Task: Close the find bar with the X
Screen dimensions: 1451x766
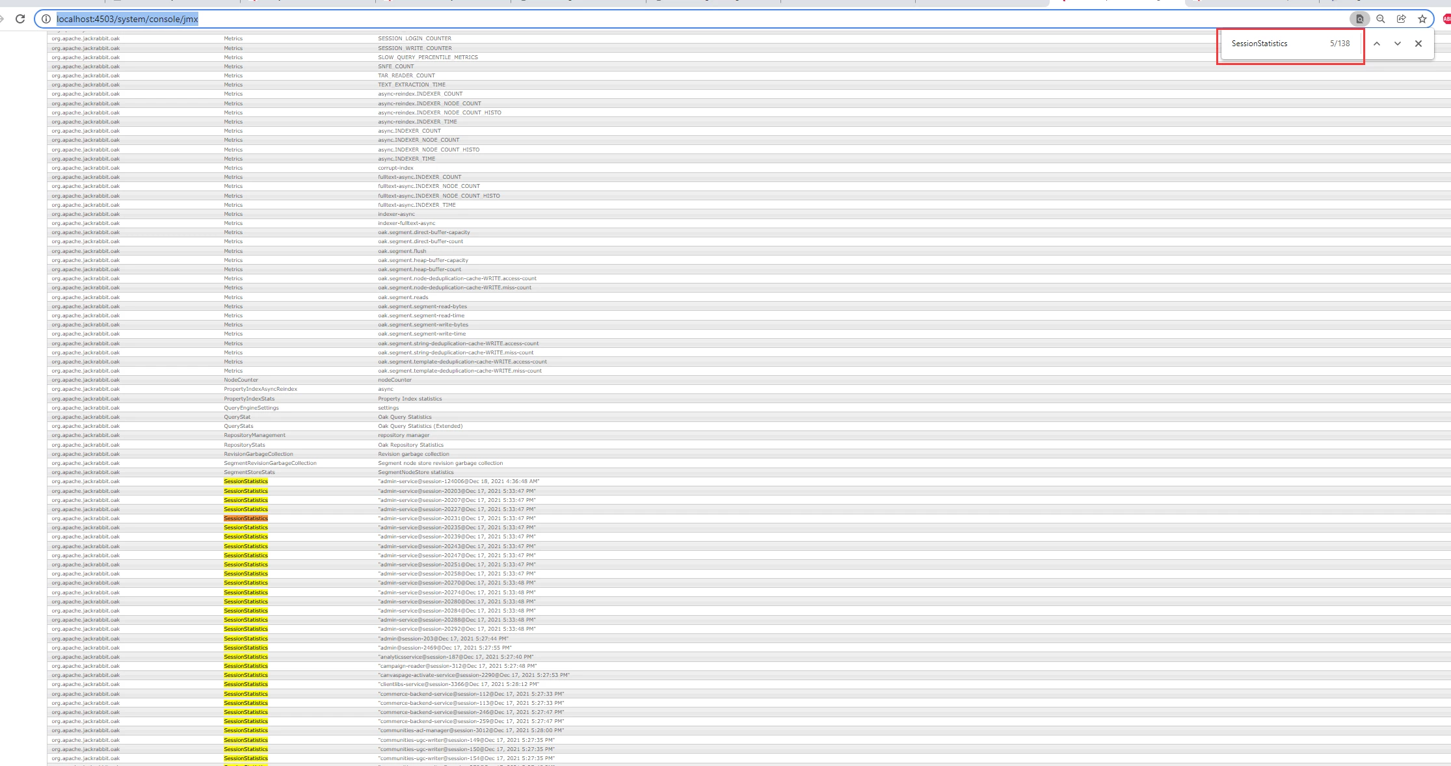Action: click(1418, 44)
